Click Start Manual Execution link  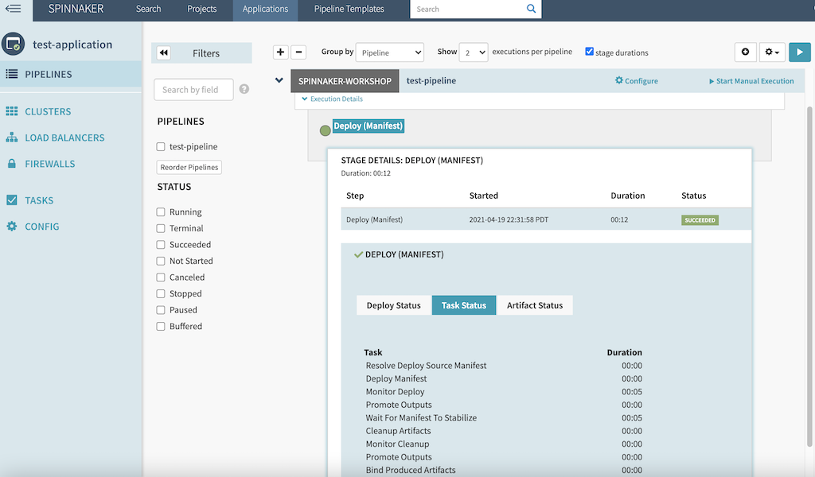tap(751, 81)
